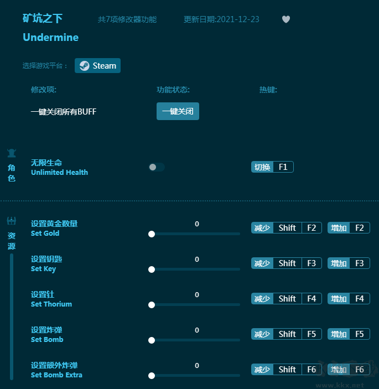Click 增加 F3 hotkey for key

(349, 263)
